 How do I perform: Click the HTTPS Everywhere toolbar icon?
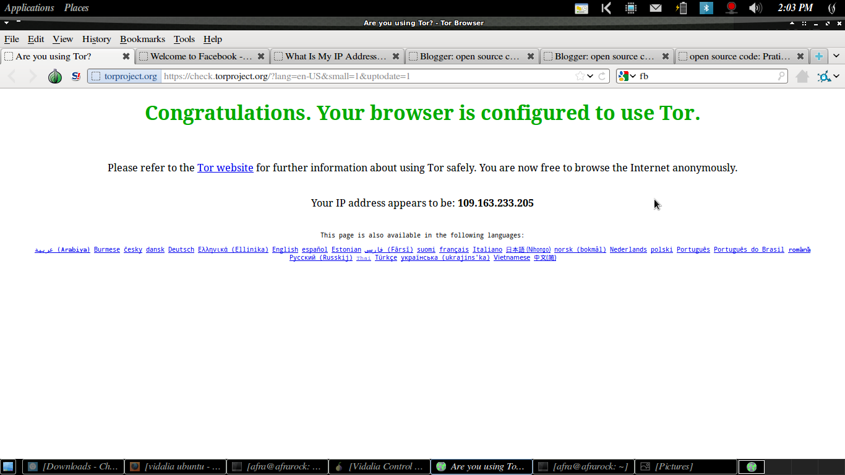824,77
